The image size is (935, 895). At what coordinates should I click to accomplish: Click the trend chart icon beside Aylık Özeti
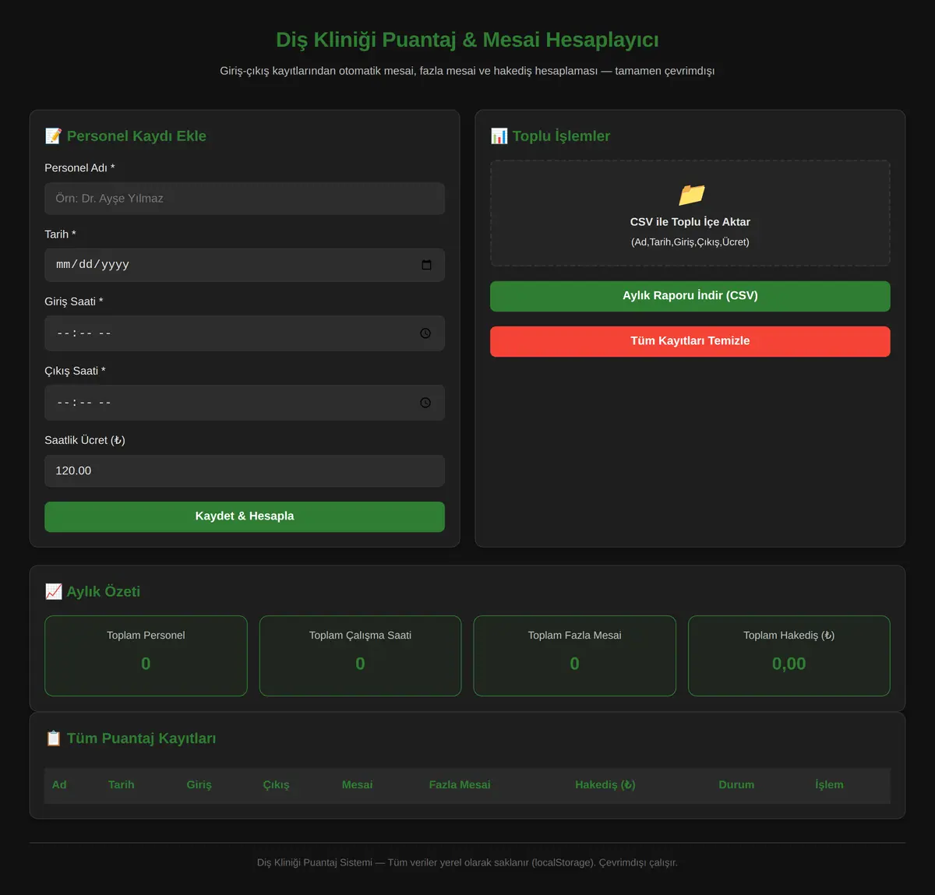click(x=53, y=591)
